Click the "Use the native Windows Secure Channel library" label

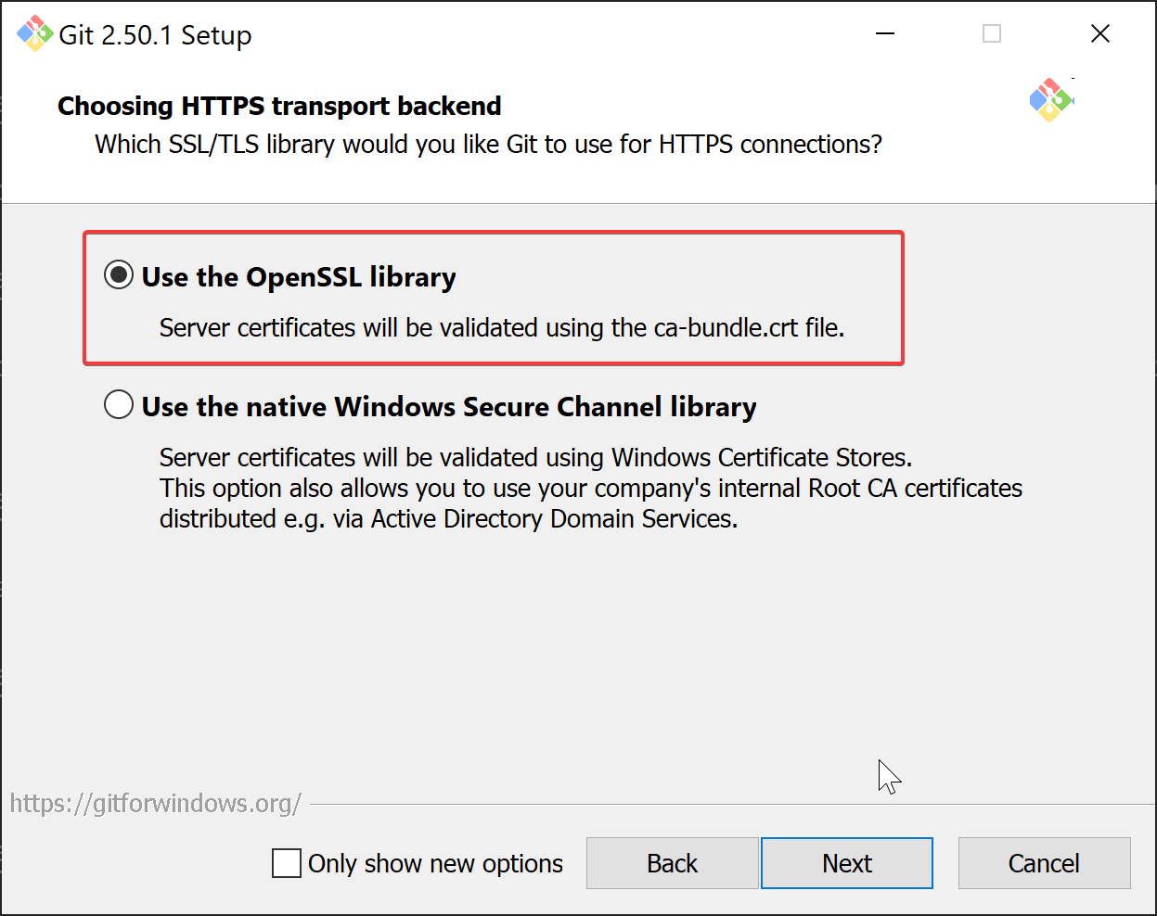pyautogui.click(x=449, y=407)
